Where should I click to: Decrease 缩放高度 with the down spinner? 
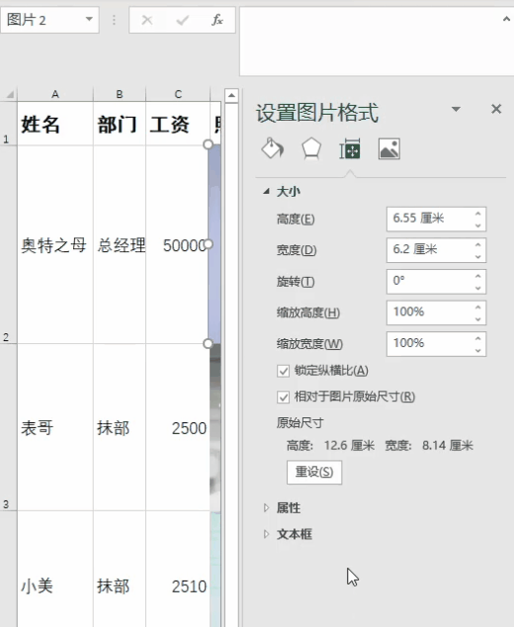coord(478,318)
